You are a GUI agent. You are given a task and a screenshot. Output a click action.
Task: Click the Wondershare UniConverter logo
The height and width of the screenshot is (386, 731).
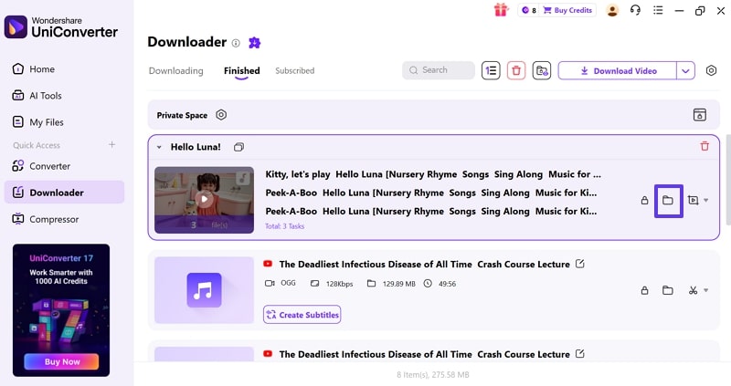[61, 27]
